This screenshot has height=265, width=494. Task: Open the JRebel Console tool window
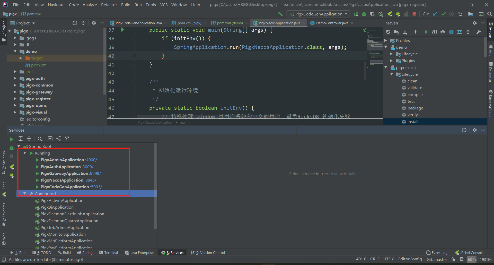tap(469, 253)
